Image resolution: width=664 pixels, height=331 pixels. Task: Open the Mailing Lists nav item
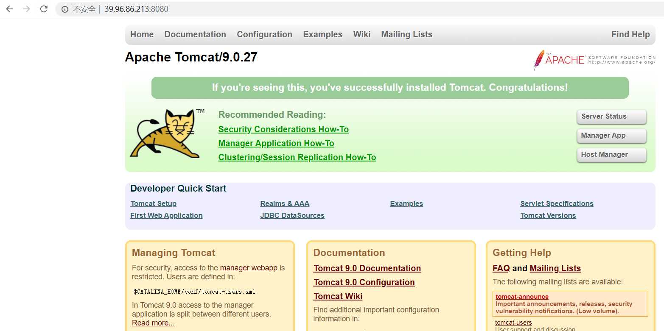(406, 34)
